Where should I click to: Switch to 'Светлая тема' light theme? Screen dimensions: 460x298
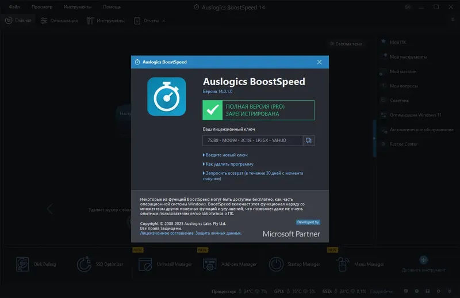coord(346,44)
